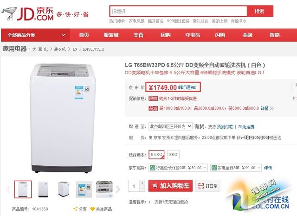Decrease quantity with the minus stepper
This screenshot has height=216, width=297.
pos(142,189)
